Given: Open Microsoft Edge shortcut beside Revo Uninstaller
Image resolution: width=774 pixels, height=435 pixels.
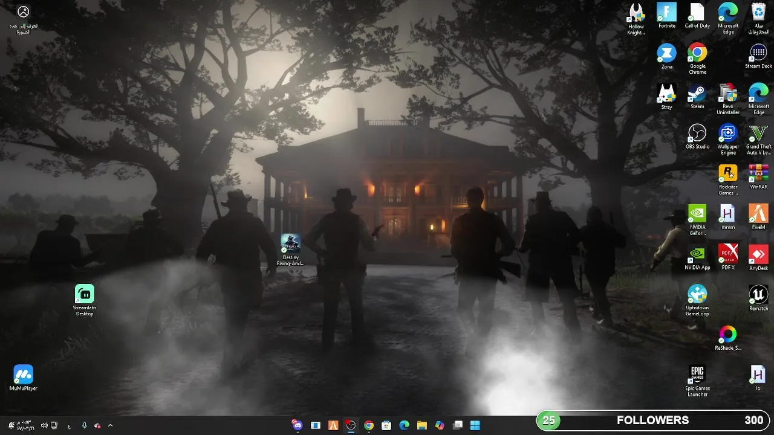Looking at the screenshot, I should pyautogui.click(x=758, y=100).
